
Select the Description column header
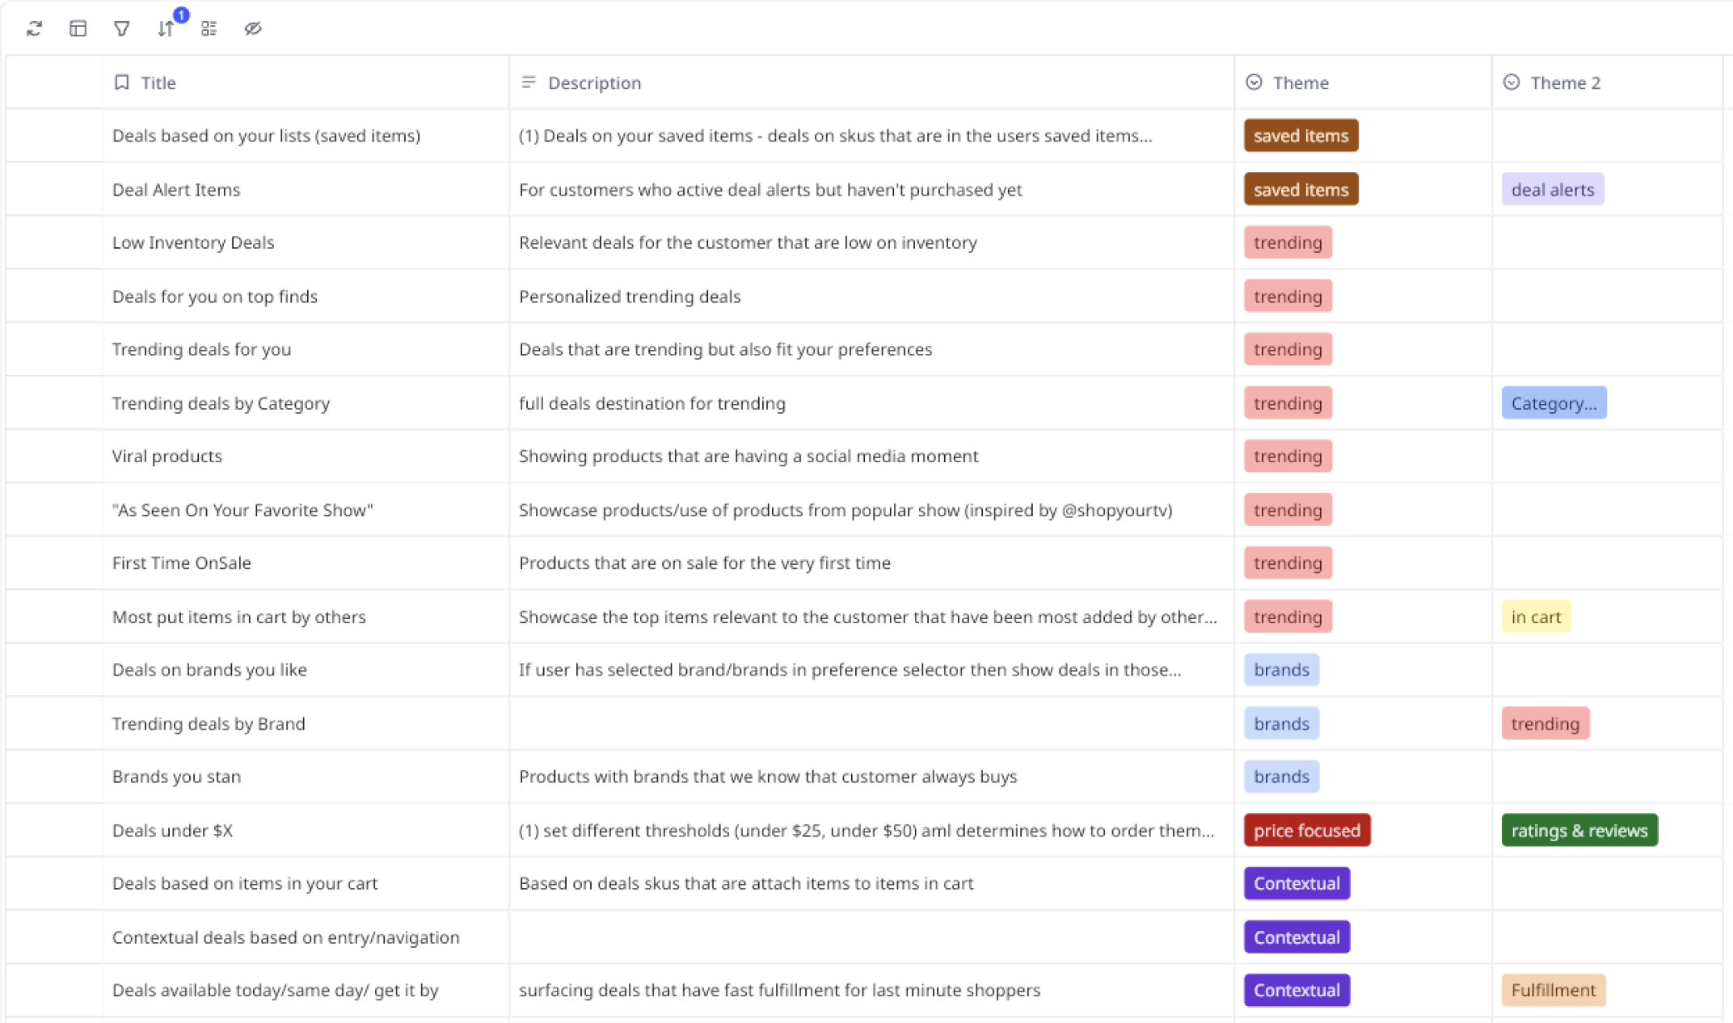(x=594, y=82)
